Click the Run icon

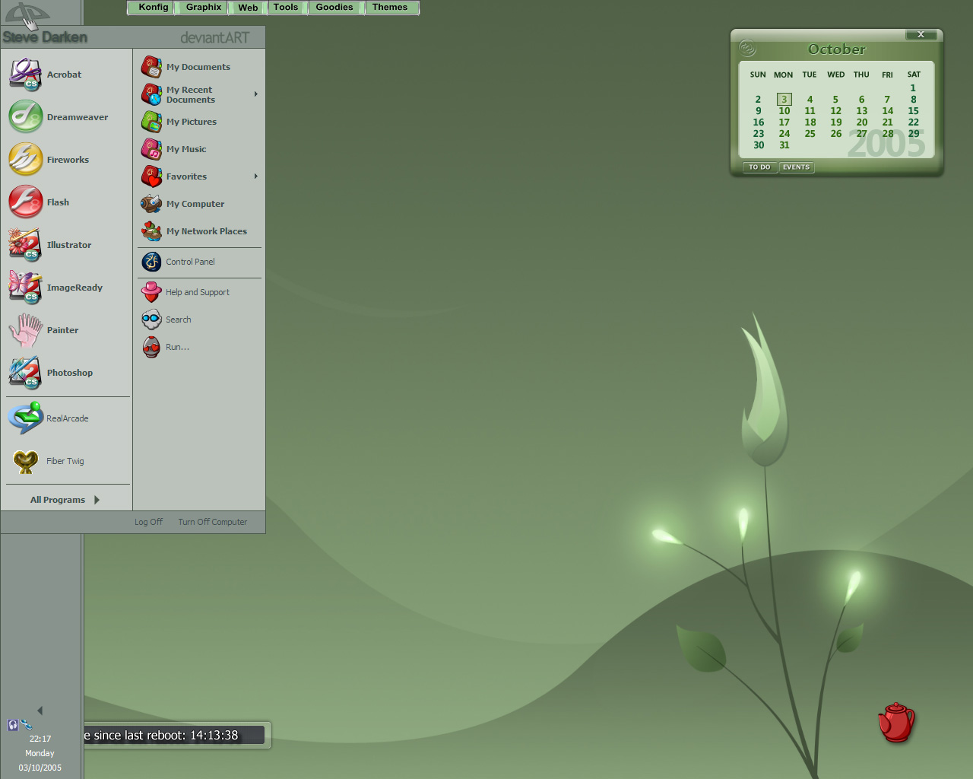(151, 347)
